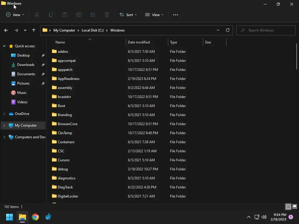Open the Sort dropdown menu

click(128, 15)
